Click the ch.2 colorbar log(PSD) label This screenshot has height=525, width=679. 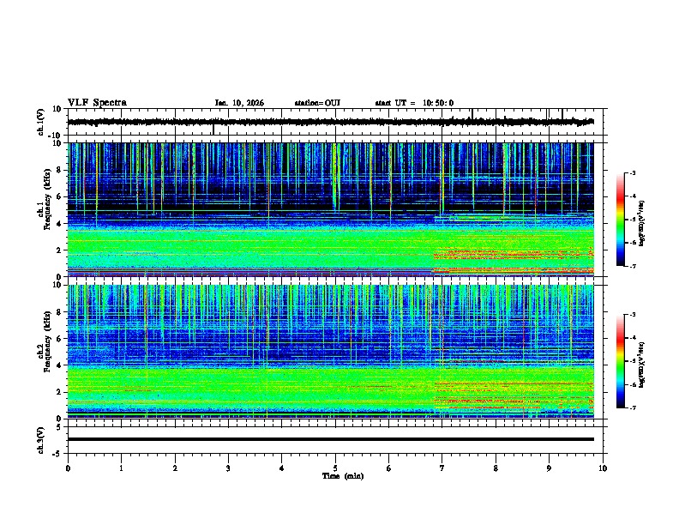coord(642,365)
